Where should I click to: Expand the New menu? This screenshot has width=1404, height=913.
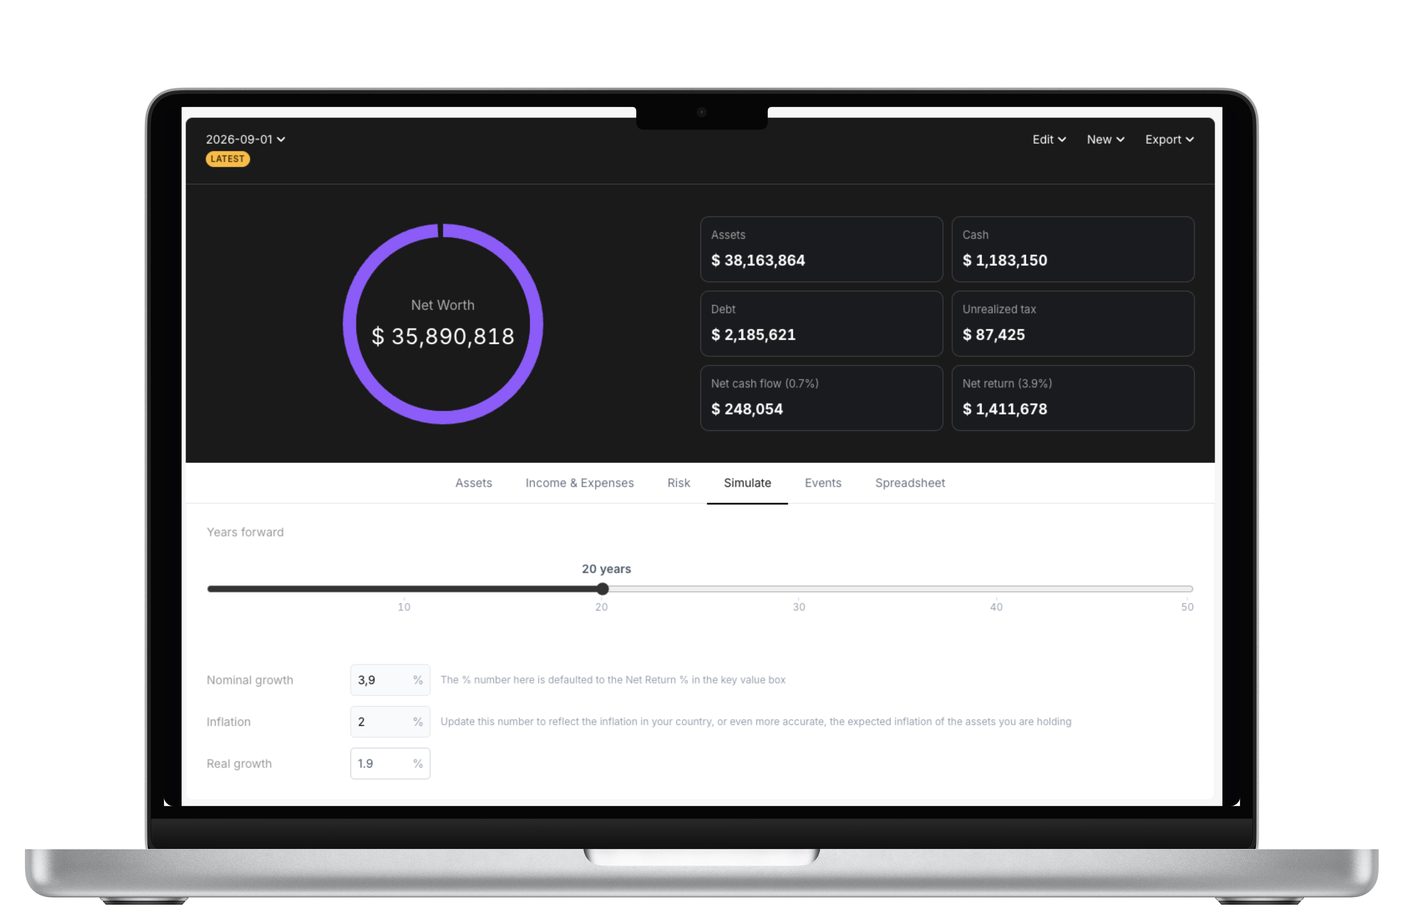click(x=1105, y=139)
